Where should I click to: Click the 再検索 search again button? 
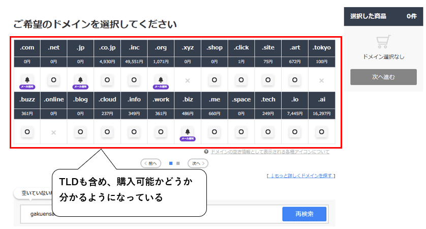pos(305,214)
